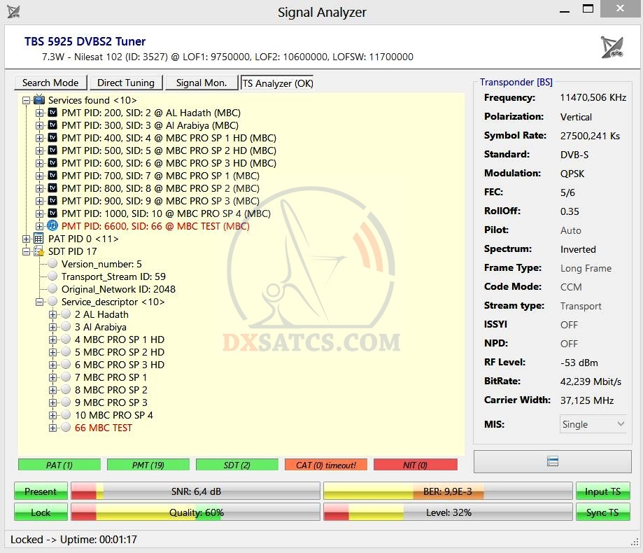
Task: Click TV icon of MBC PRO SP 1 HD
Action: [52, 138]
